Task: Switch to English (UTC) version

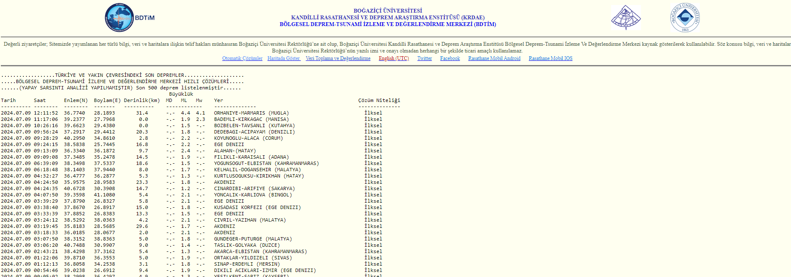Action: (393, 58)
